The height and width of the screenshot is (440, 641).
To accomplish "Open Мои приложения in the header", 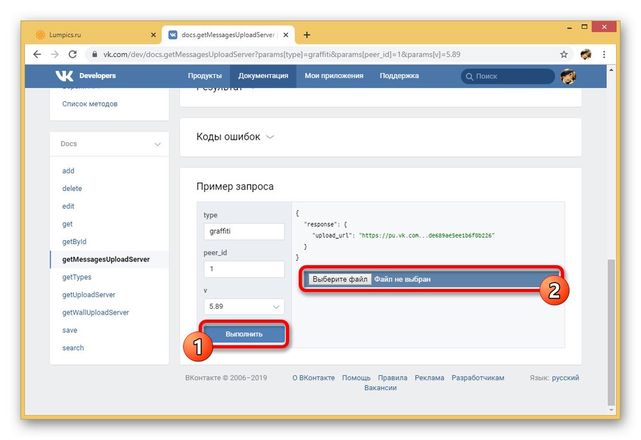I will [x=334, y=76].
